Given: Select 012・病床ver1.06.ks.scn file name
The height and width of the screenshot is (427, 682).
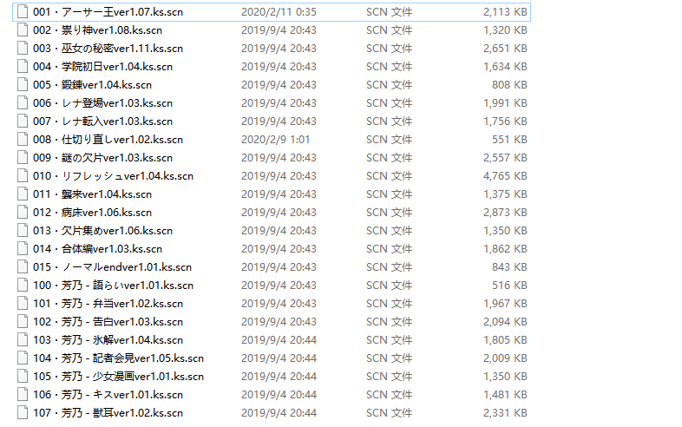Looking at the screenshot, I should pos(92,213).
